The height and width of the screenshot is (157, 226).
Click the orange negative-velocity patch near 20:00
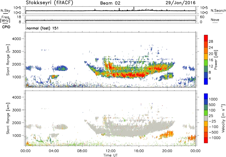pos(167,135)
